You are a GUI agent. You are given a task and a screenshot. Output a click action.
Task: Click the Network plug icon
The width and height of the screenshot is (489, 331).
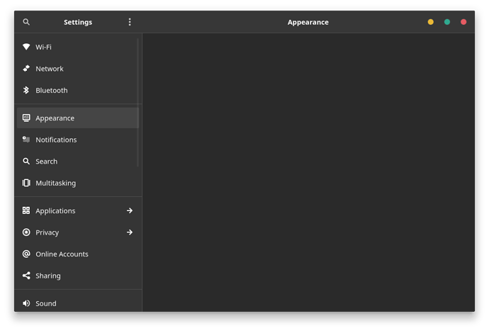click(26, 68)
